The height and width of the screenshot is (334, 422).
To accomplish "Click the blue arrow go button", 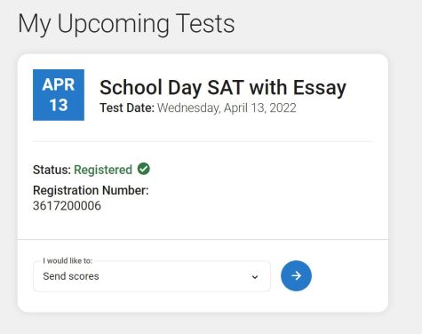I will (296, 275).
